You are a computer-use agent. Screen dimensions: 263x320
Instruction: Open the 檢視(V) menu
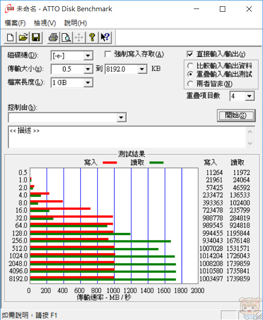45,23
